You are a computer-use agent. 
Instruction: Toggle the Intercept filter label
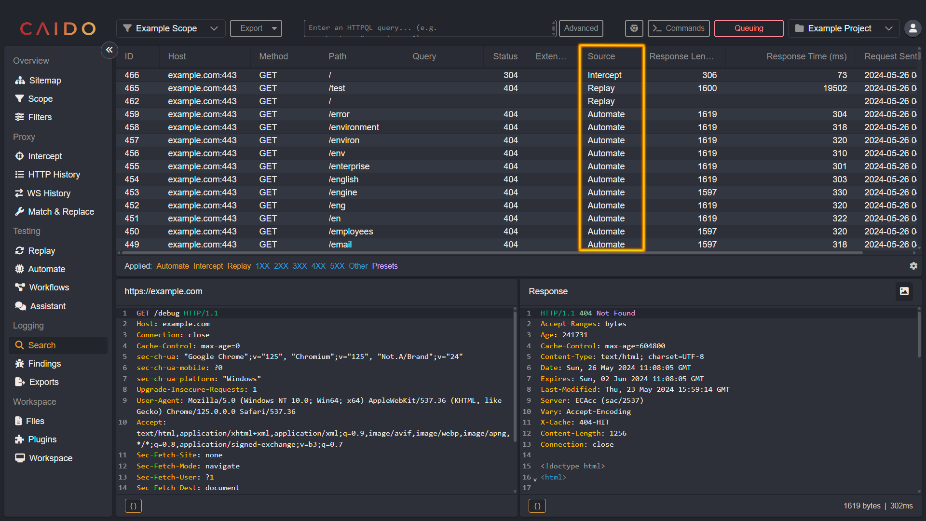coord(207,266)
